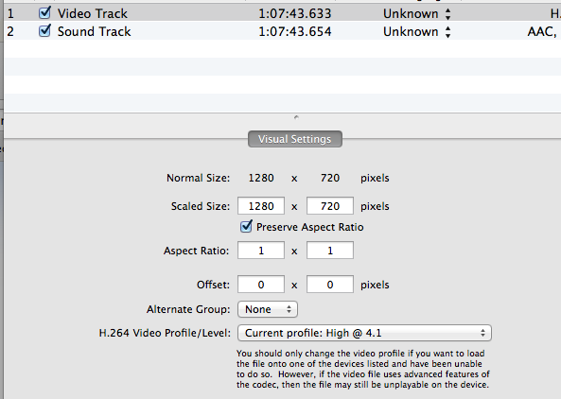Screen dimensions: 561x399
Task: Click track number 2 cell
Action: point(10,31)
